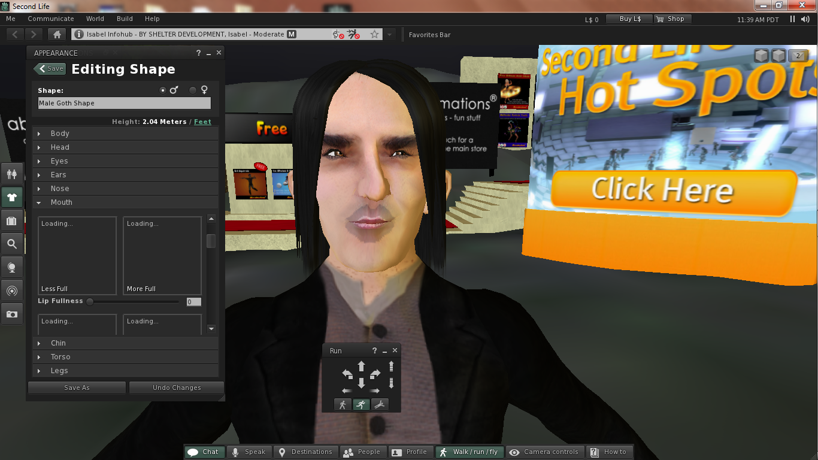
Task: Click the Save As button
Action: pyautogui.click(x=77, y=388)
